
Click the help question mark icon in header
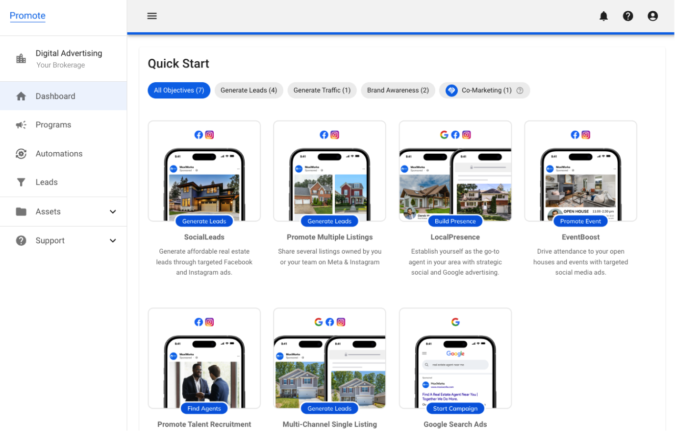(628, 16)
